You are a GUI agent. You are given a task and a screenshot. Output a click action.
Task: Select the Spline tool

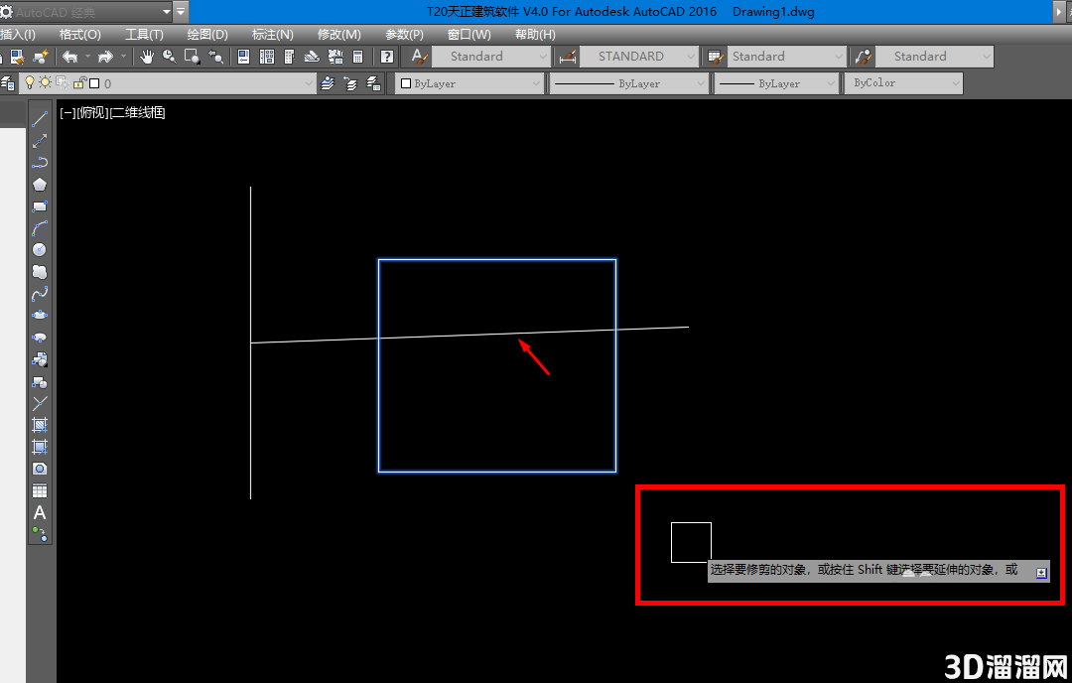click(x=40, y=294)
